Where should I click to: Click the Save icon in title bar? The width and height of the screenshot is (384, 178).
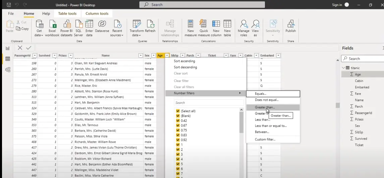tap(9, 5)
